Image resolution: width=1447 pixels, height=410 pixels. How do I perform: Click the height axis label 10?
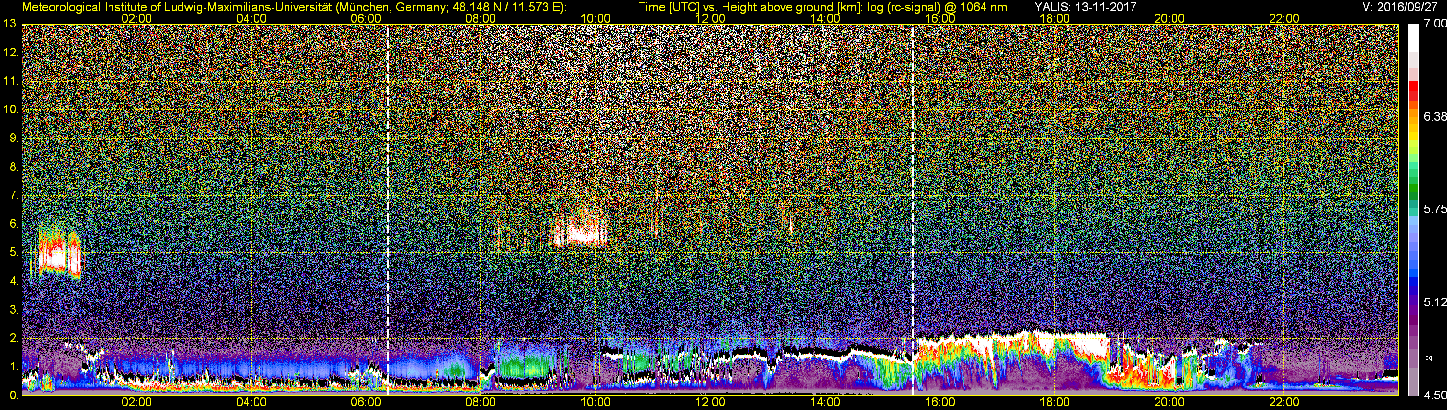[x=10, y=109]
